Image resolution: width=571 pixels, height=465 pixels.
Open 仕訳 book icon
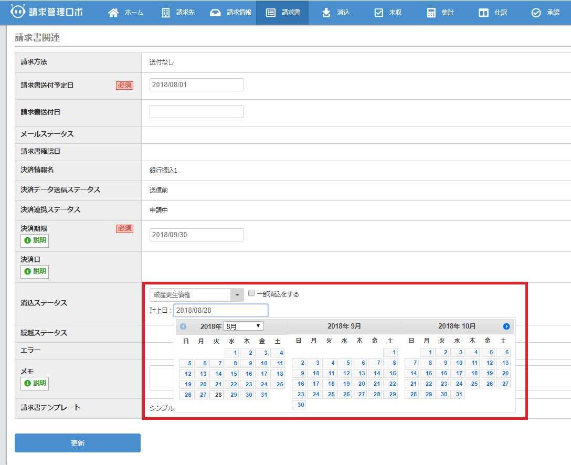[x=484, y=13]
